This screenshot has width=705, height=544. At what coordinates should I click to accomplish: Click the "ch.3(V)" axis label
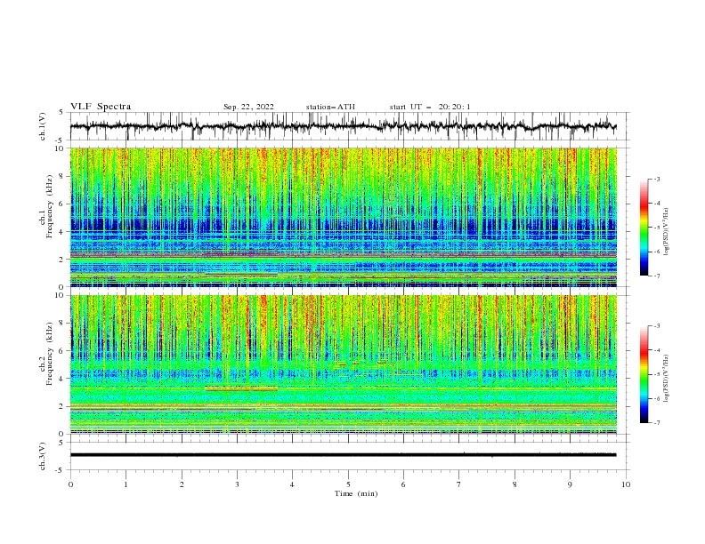[x=43, y=456]
